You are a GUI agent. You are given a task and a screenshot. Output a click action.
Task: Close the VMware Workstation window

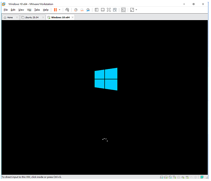(x=203, y=4)
